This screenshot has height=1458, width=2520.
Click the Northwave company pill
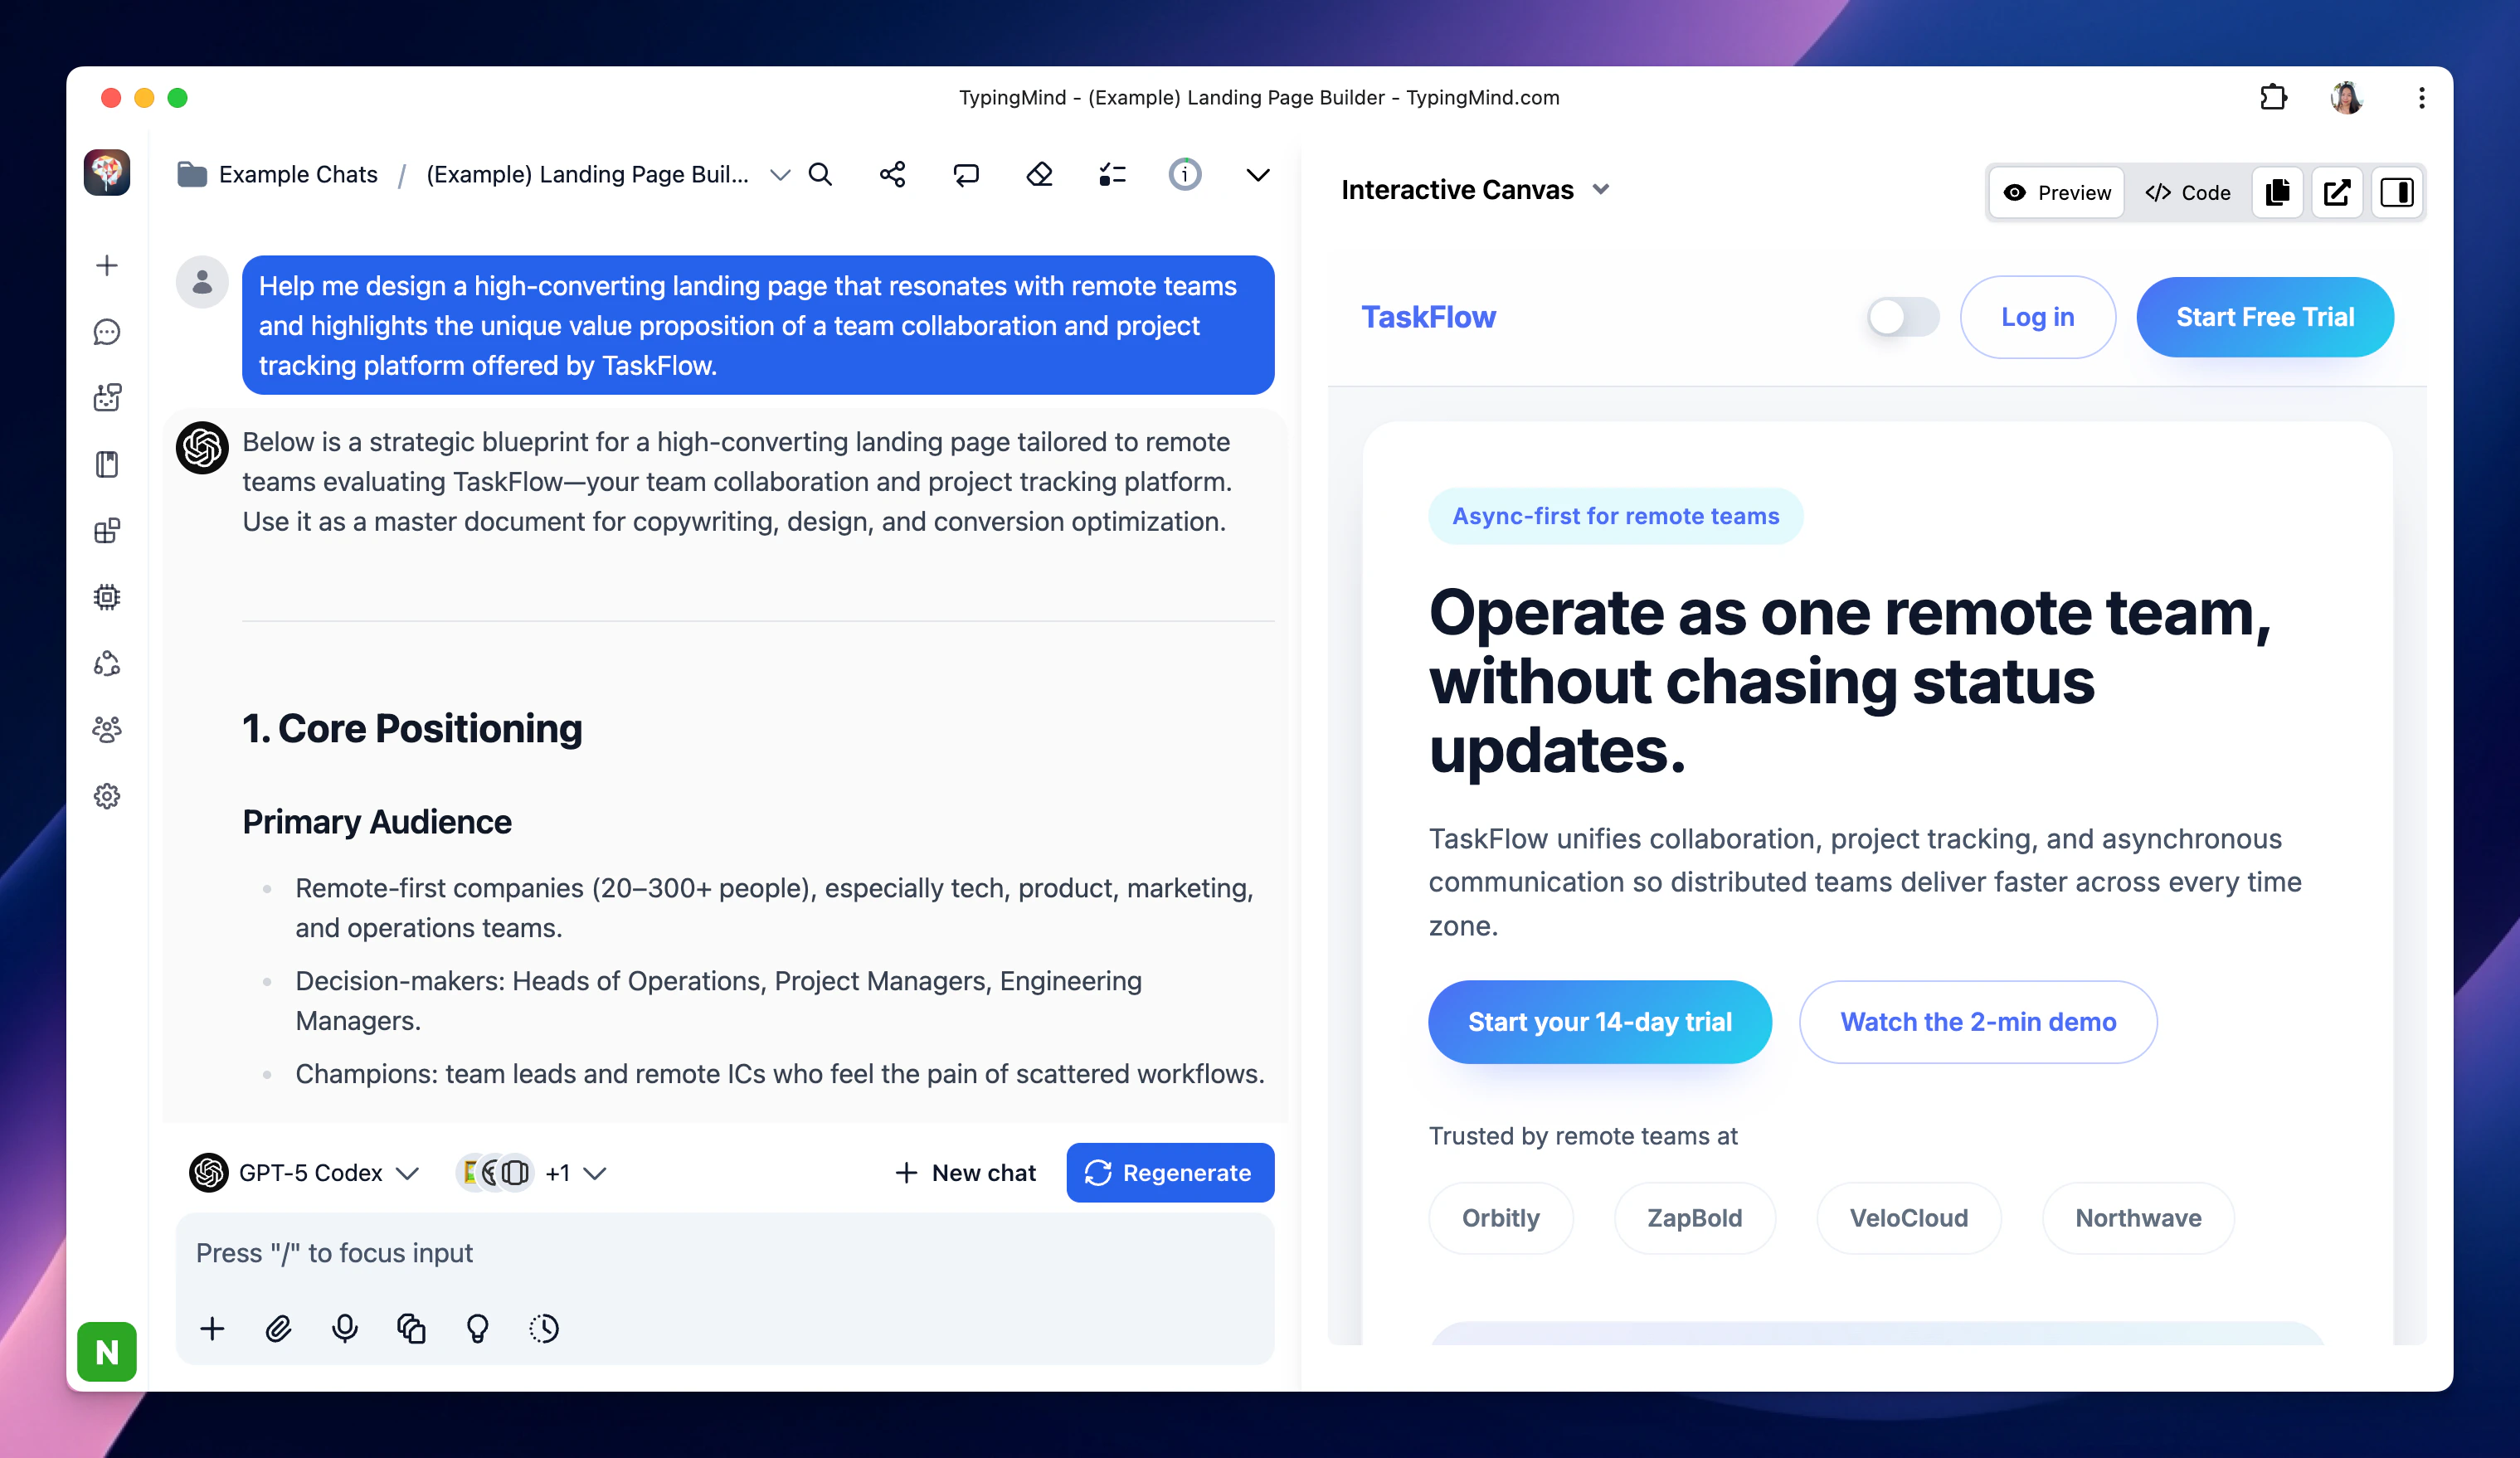[x=2138, y=1218]
